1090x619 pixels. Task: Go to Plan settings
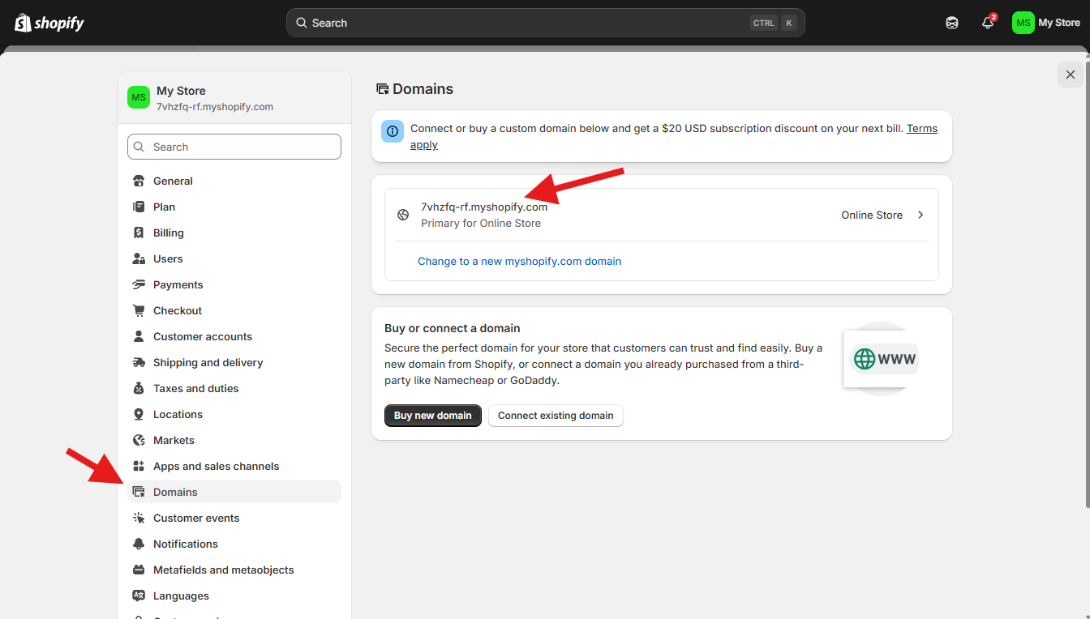[234, 207]
